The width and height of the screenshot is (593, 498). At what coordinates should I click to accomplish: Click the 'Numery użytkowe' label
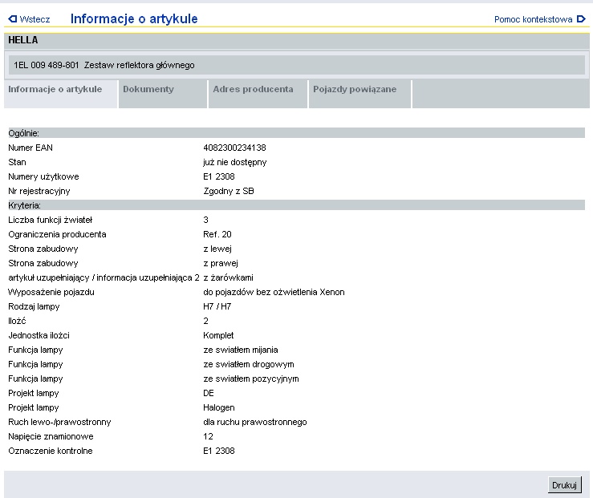(x=43, y=177)
